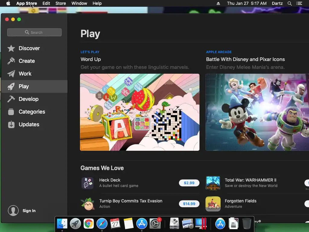Click the Total War: WARHAMMER II title
Screen dimensions: 309x232
pyautogui.click(x=250, y=180)
